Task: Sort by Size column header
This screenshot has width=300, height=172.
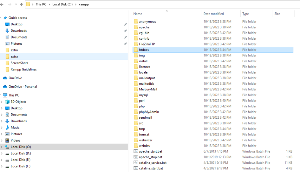Action: (x=277, y=14)
